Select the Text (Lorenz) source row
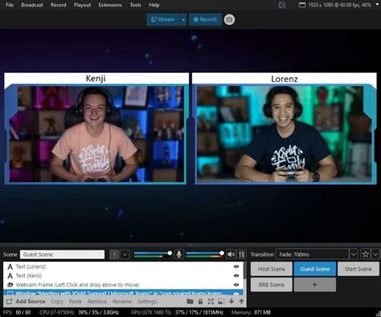 coord(124,266)
